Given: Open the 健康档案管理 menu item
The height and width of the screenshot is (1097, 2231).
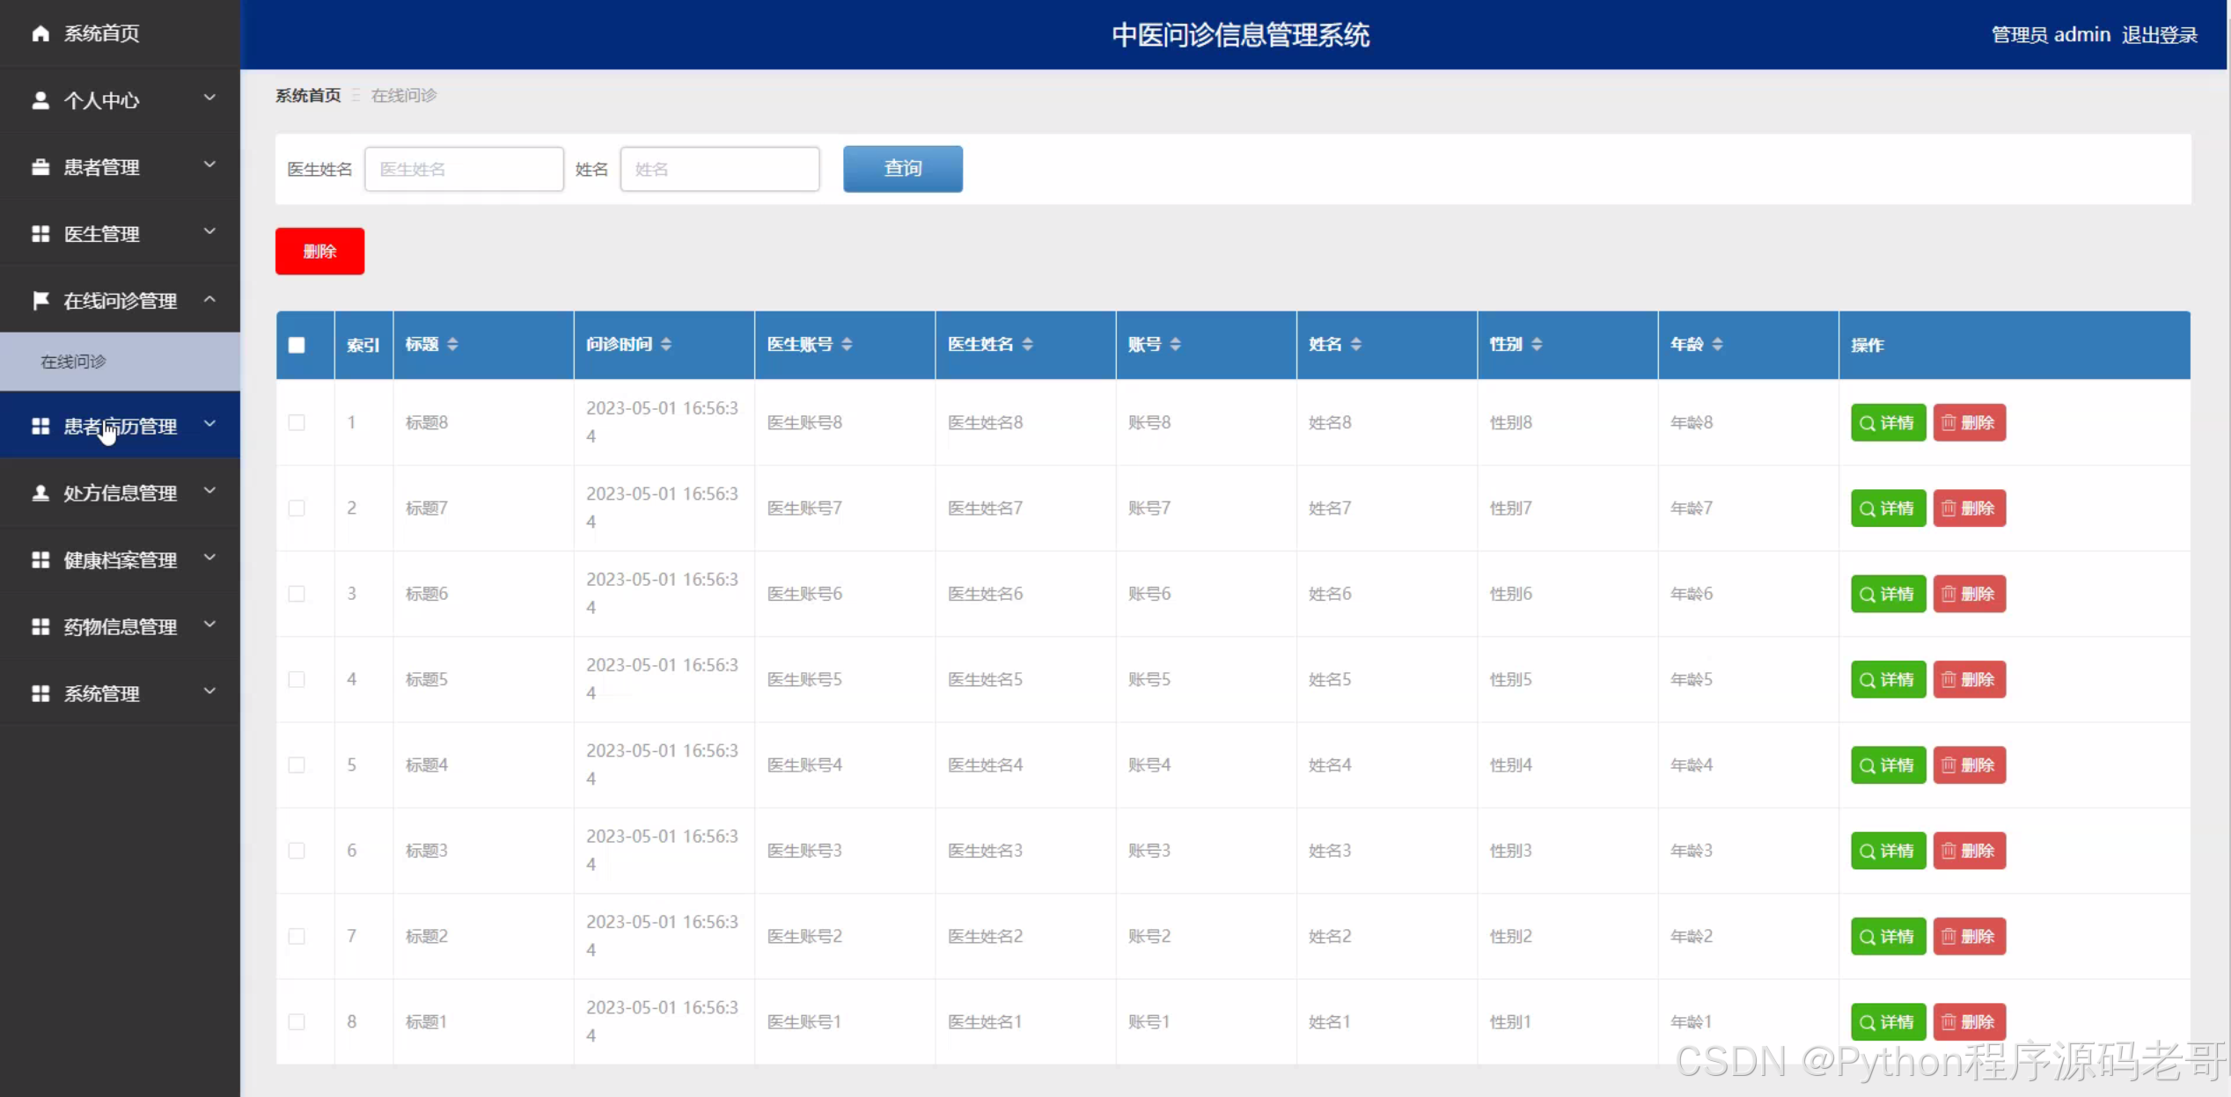Looking at the screenshot, I should click(120, 559).
